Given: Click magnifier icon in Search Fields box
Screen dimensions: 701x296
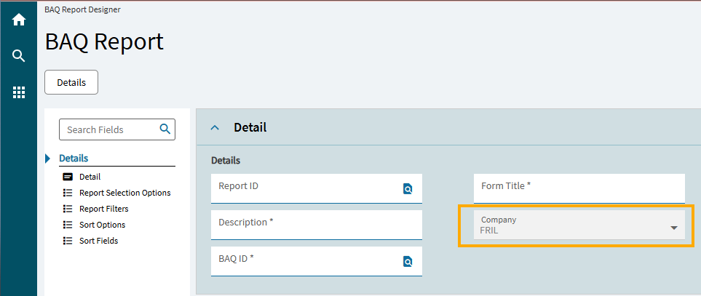Looking at the screenshot, I should [165, 129].
